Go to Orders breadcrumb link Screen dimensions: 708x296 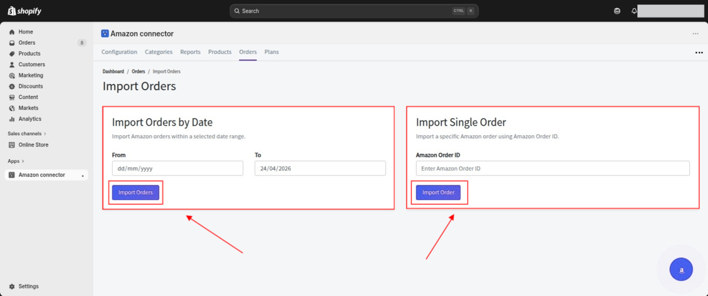(138, 72)
